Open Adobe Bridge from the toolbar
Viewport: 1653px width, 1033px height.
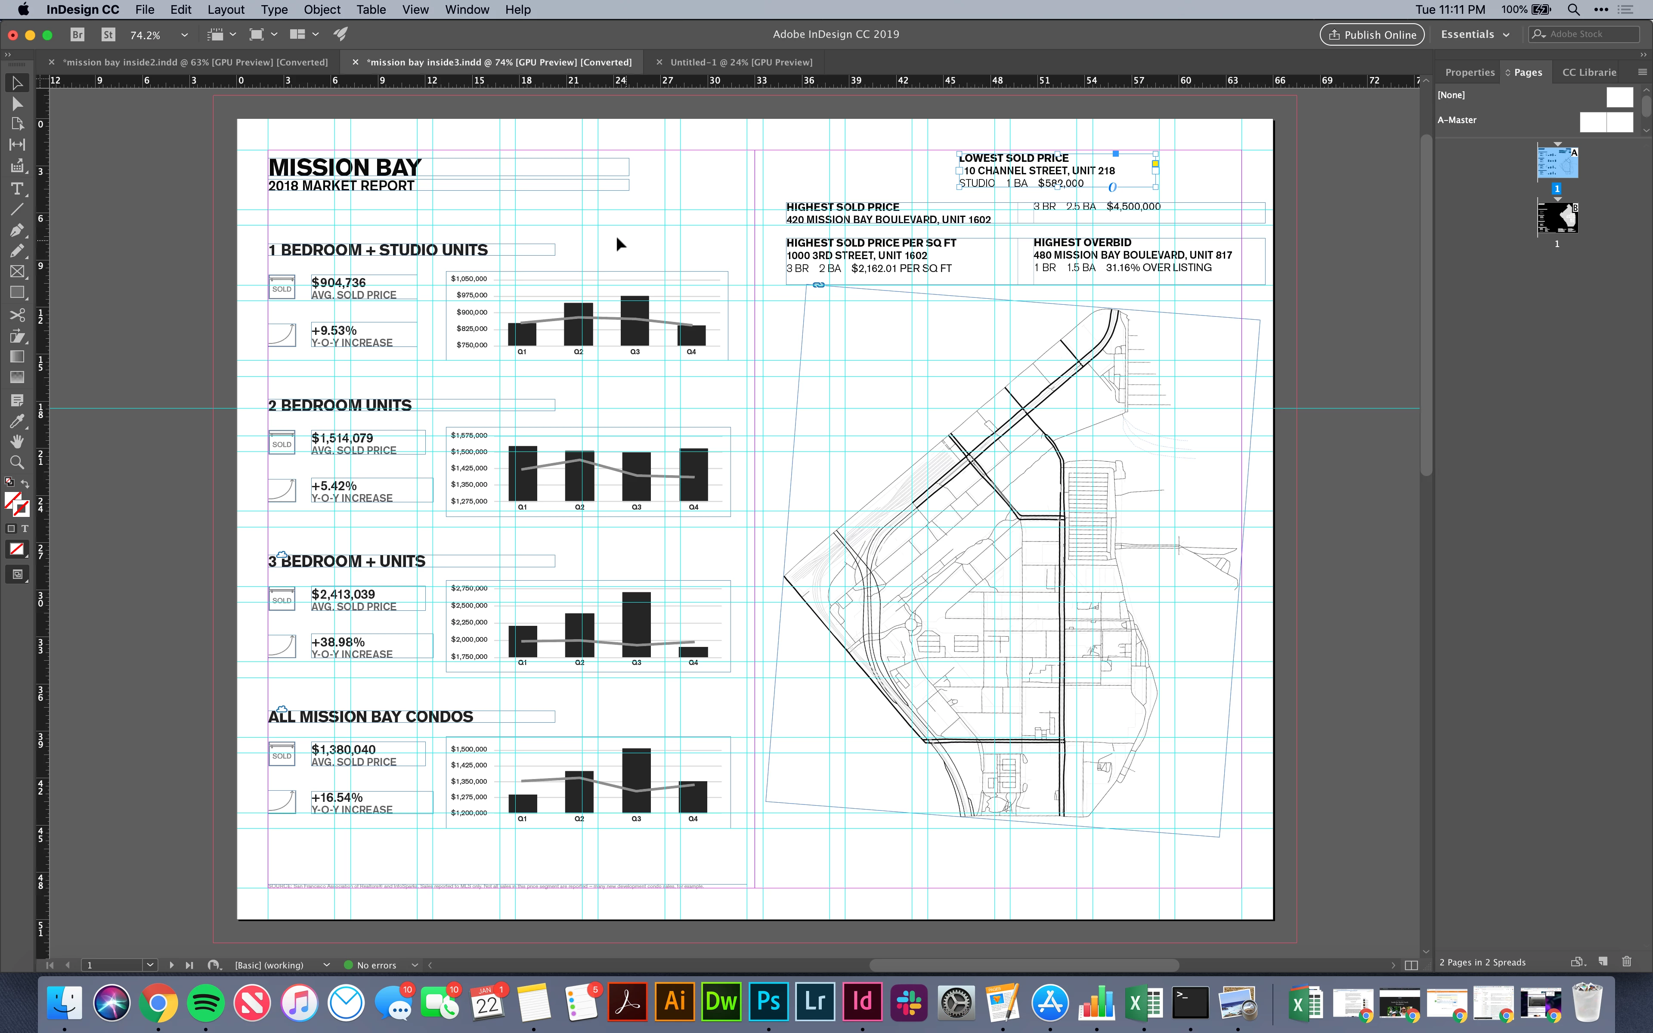tap(78, 34)
